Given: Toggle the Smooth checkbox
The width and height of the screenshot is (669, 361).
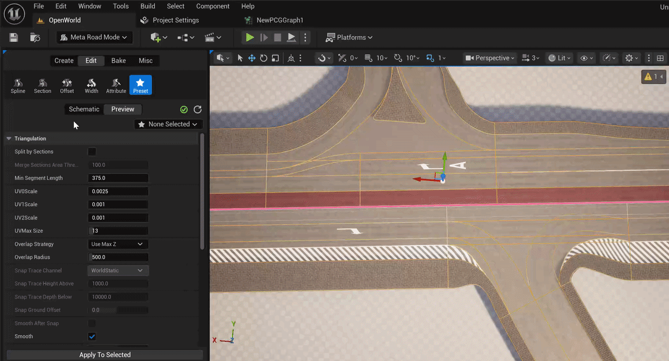Looking at the screenshot, I should click(x=92, y=336).
